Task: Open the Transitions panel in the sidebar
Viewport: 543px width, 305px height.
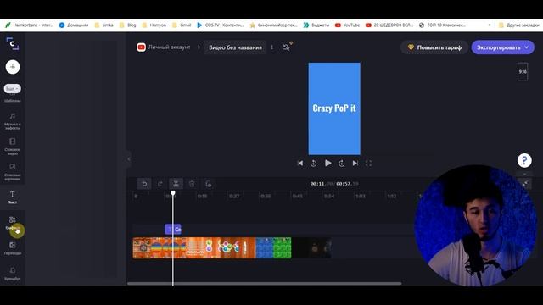Action: 13,248
